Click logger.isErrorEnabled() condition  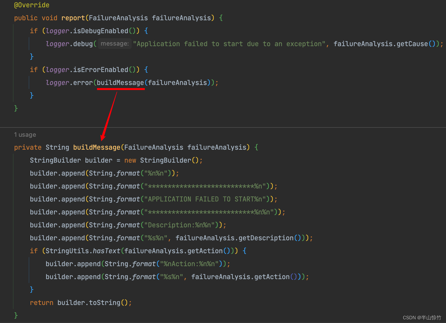(91, 70)
